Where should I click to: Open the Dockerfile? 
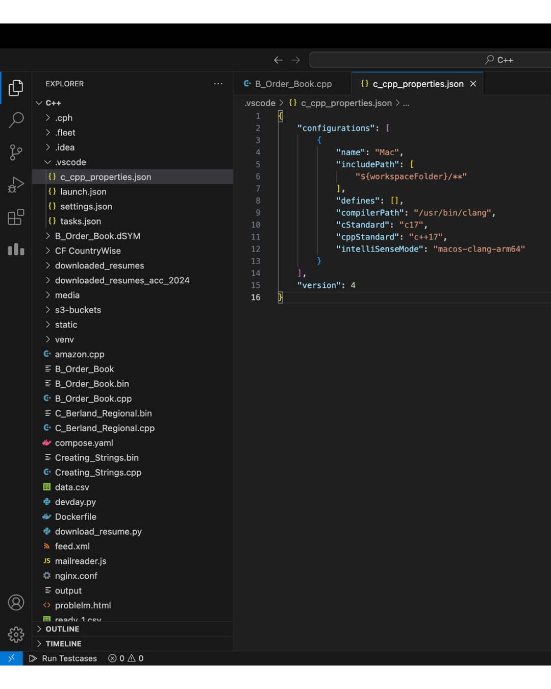[133, 518]
